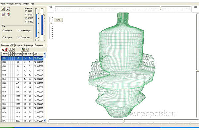The image size is (199, 130).
Task: Choose the 1:1600 scale option
Action: [x=26, y=22]
